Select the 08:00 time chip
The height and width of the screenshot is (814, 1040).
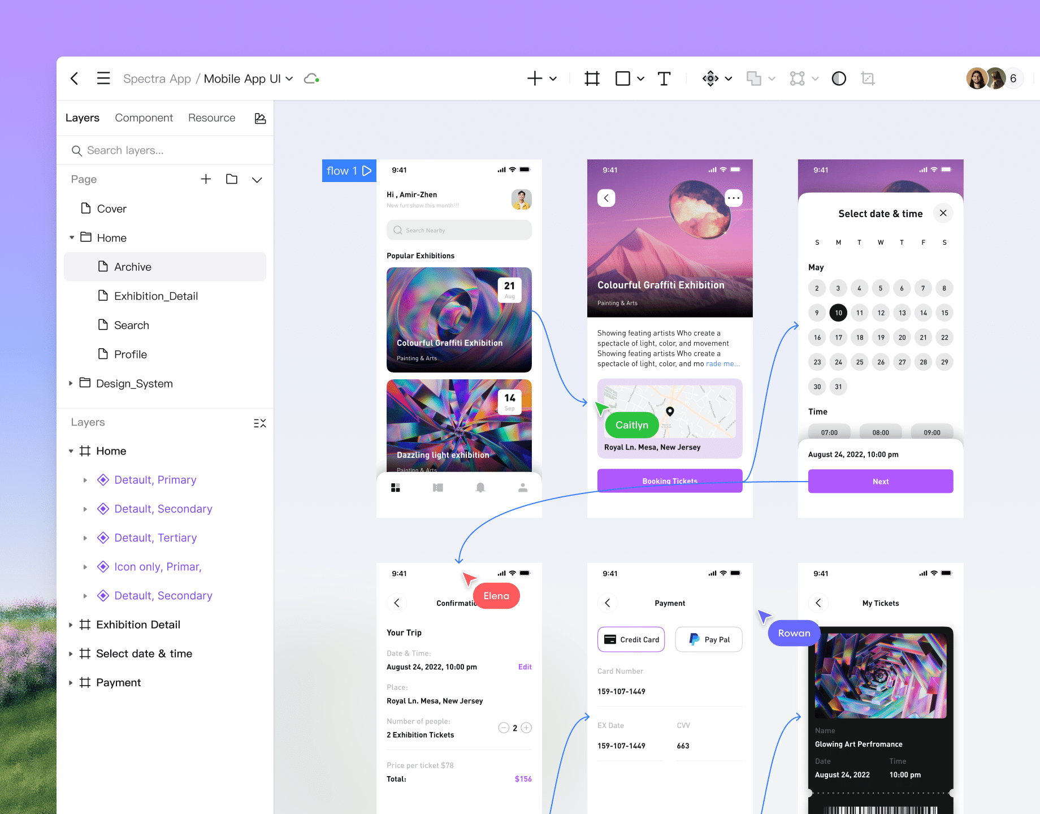tap(880, 432)
